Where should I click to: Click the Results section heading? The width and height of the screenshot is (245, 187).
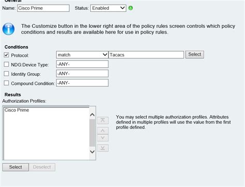click(x=13, y=95)
